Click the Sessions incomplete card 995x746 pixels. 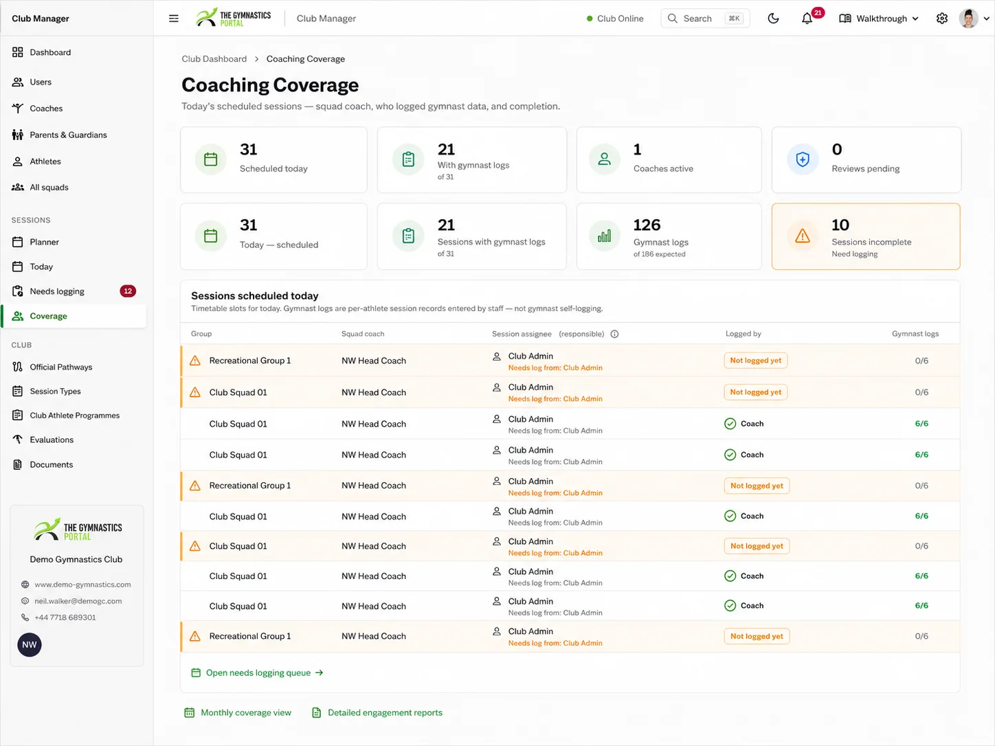point(866,236)
